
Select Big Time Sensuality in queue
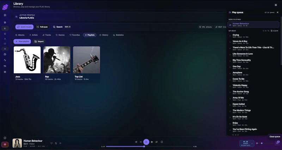[253, 61]
